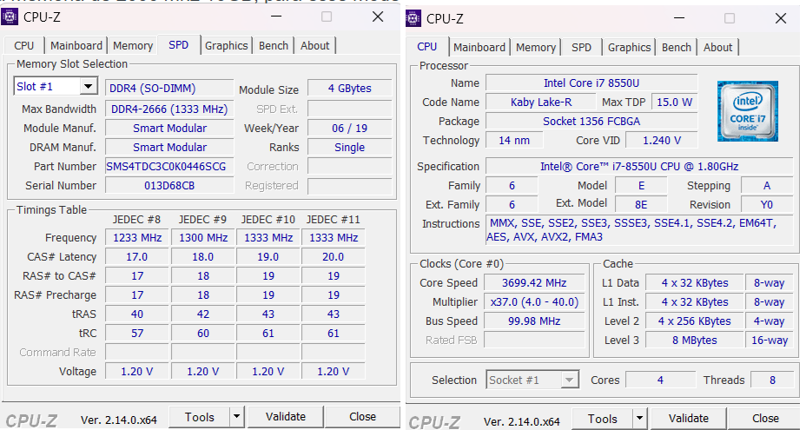Viewport: 806px width, 430px height.
Task: Click Max TDP value 15.0 W
Action: click(674, 102)
